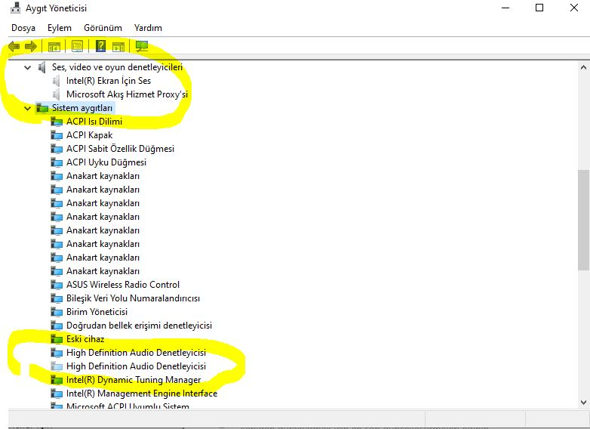
Task: Click the device icon beside ACPI Isı Dilimi
Action: 57,122
